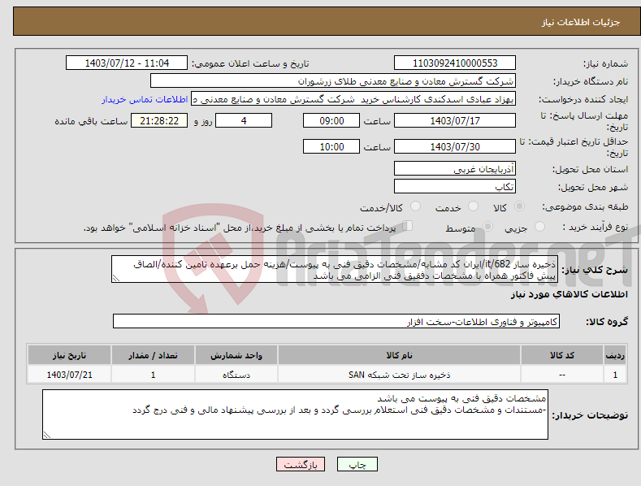Click the تعداد / مقدار column header

point(153,355)
